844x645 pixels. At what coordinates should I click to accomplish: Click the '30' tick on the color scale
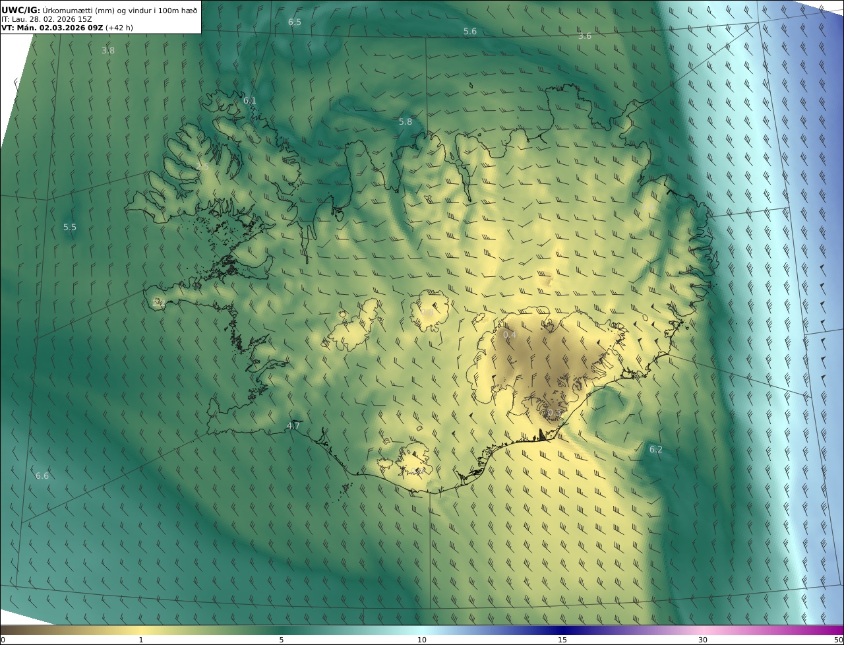[x=703, y=640]
